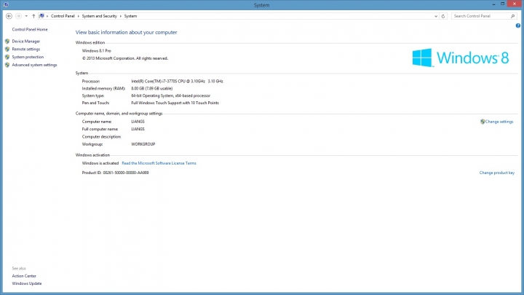Open Windows Update under See also
Image resolution: width=524 pixels, height=295 pixels.
[x=27, y=283]
